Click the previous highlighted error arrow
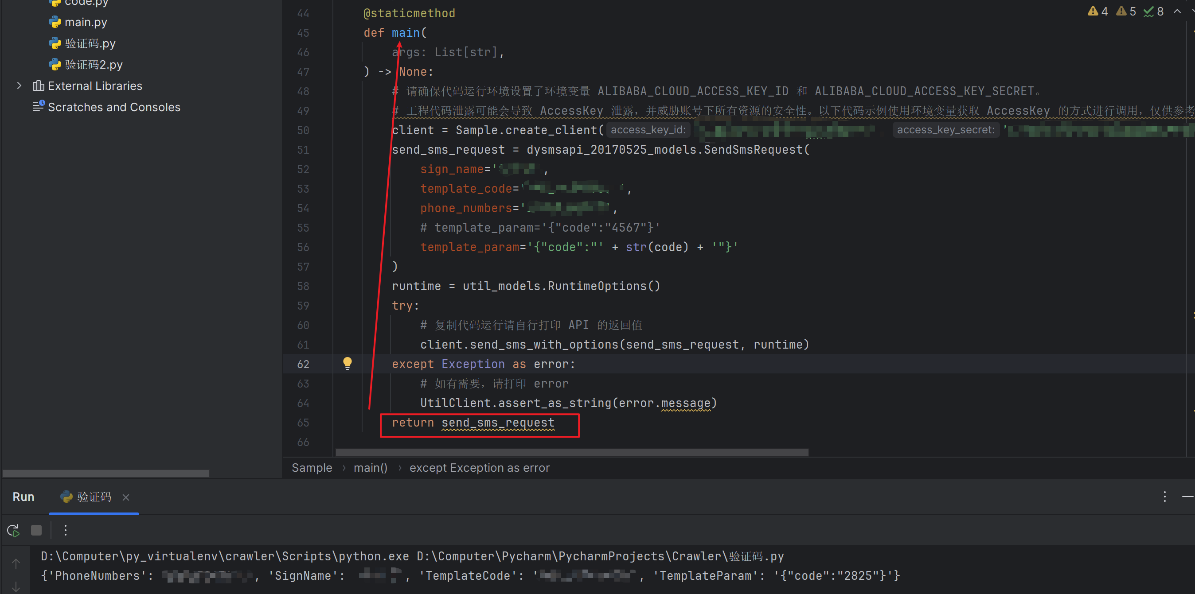Viewport: 1195px width, 594px height. click(x=1177, y=11)
